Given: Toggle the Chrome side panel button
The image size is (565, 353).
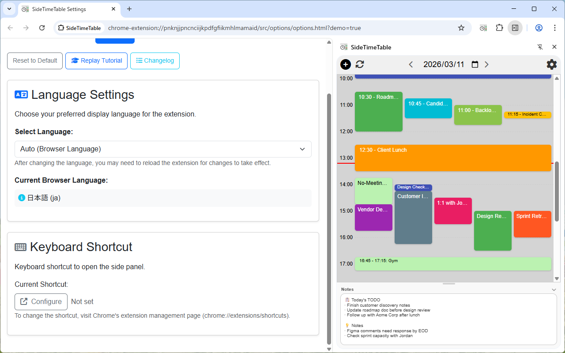Looking at the screenshot, I should [x=515, y=28].
